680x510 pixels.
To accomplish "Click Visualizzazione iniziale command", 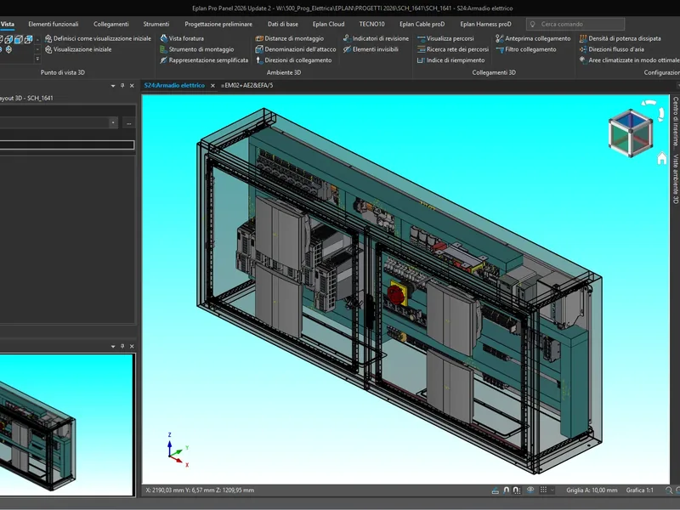I will 78,49.
